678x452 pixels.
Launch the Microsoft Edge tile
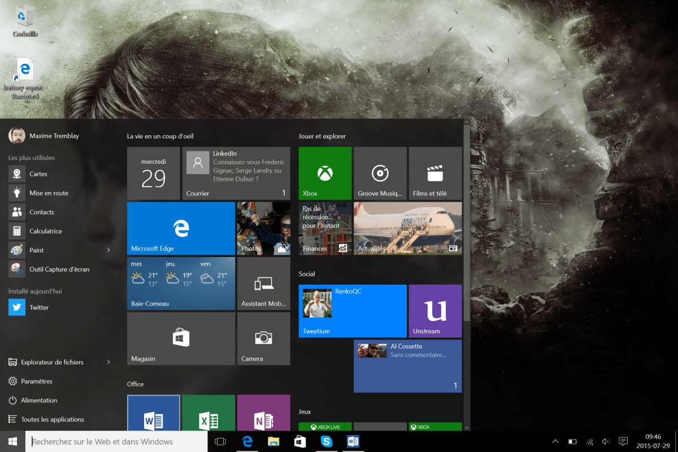coord(181,228)
